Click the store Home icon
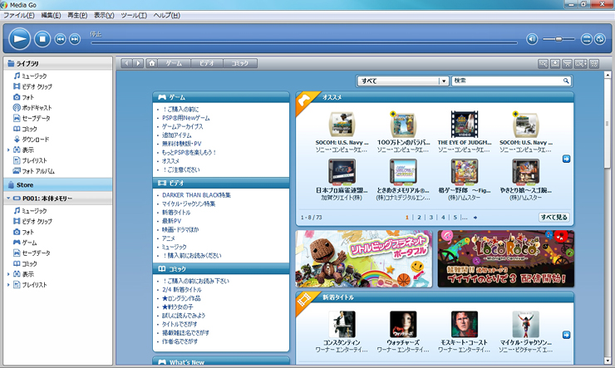The width and height of the screenshot is (615, 368). (151, 63)
